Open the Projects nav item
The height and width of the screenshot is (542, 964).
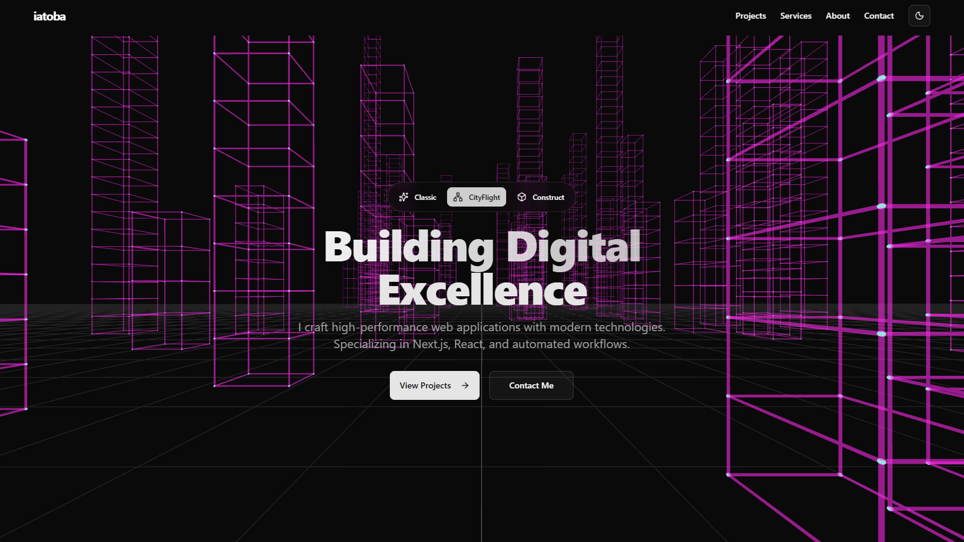coord(750,16)
